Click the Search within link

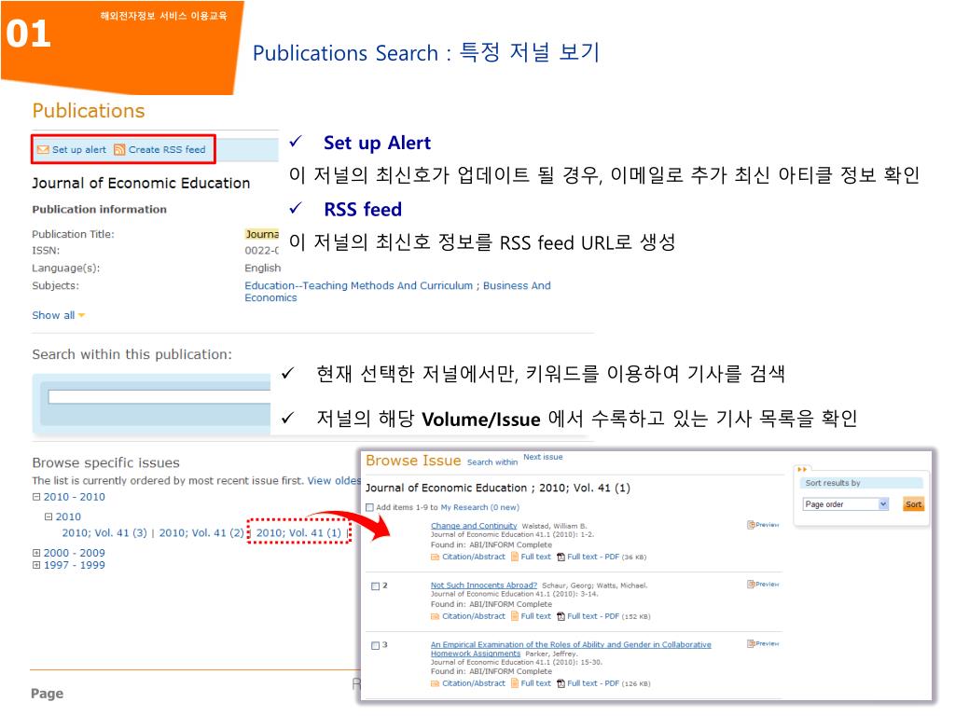click(492, 462)
